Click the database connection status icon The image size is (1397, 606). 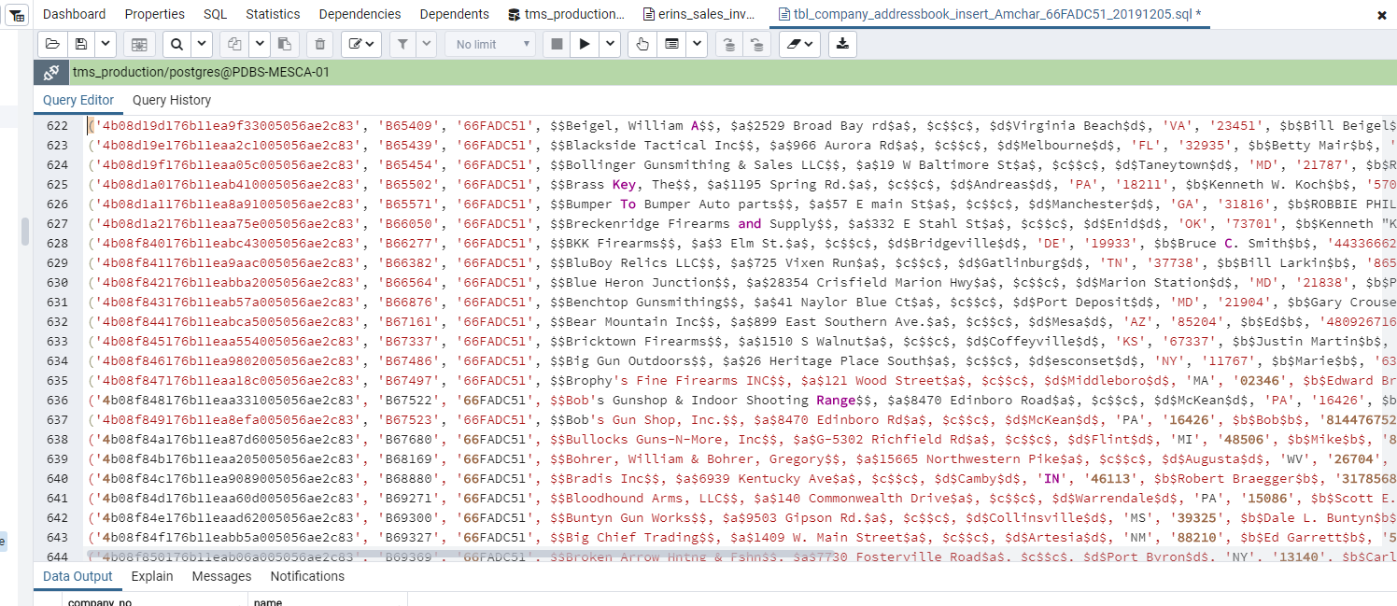point(51,72)
